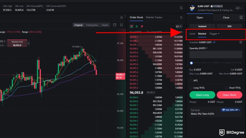This screenshot has height=138, width=246.
Task: Open top bar preferences sliders icon
Action: [x=181, y=8]
